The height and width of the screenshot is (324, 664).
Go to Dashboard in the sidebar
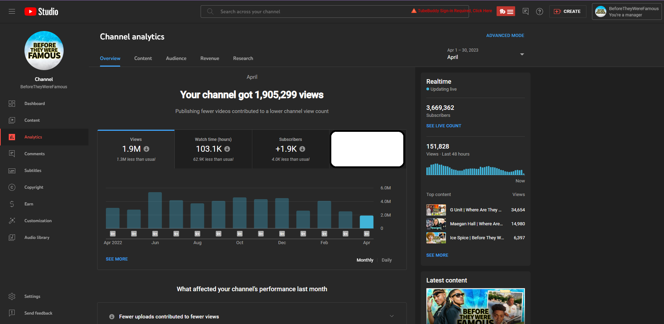point(44,104)
